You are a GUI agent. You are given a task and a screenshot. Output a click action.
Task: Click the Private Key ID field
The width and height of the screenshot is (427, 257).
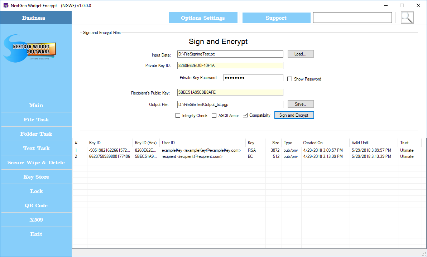[x=230, y=66]
